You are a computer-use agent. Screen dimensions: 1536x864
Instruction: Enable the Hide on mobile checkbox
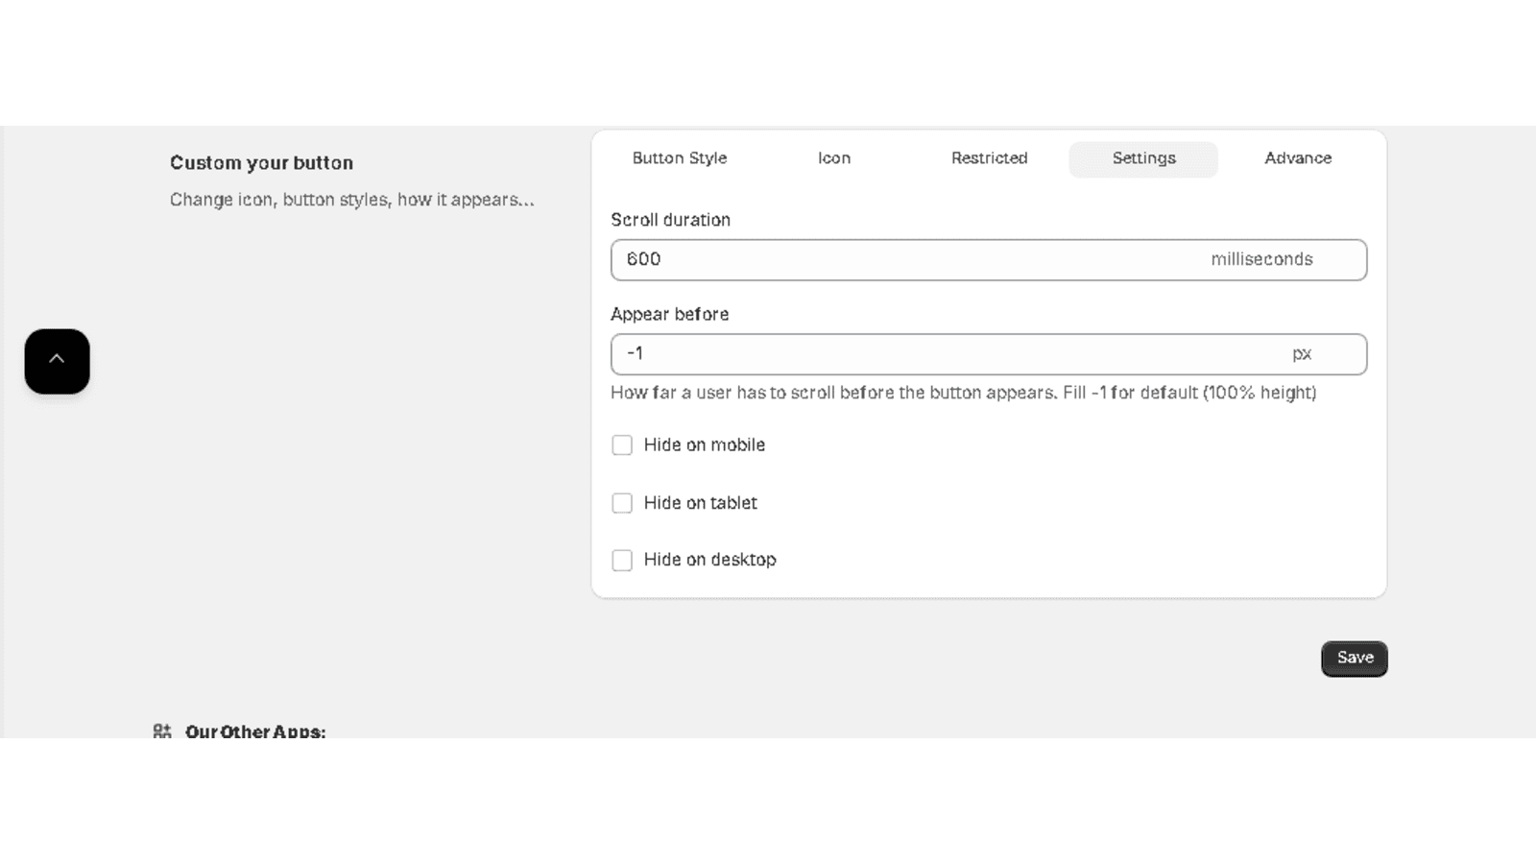click(622, 445)
